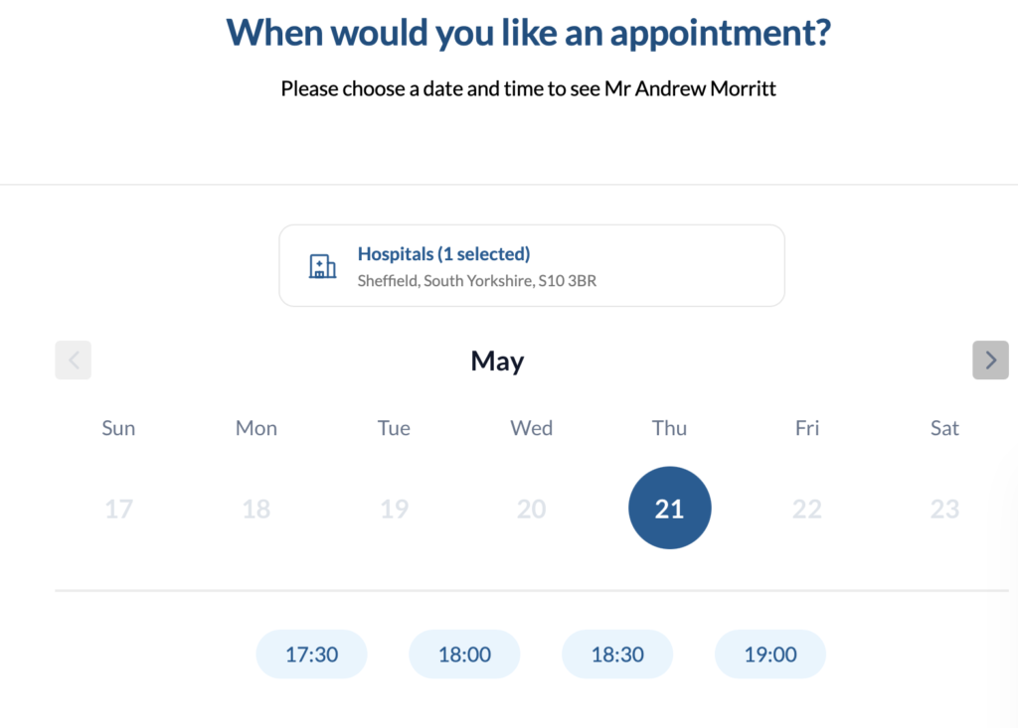The width and height of the screenshot is (1018, 728).
Task: Choose Monday the 18th
Action: click(255, 508)
